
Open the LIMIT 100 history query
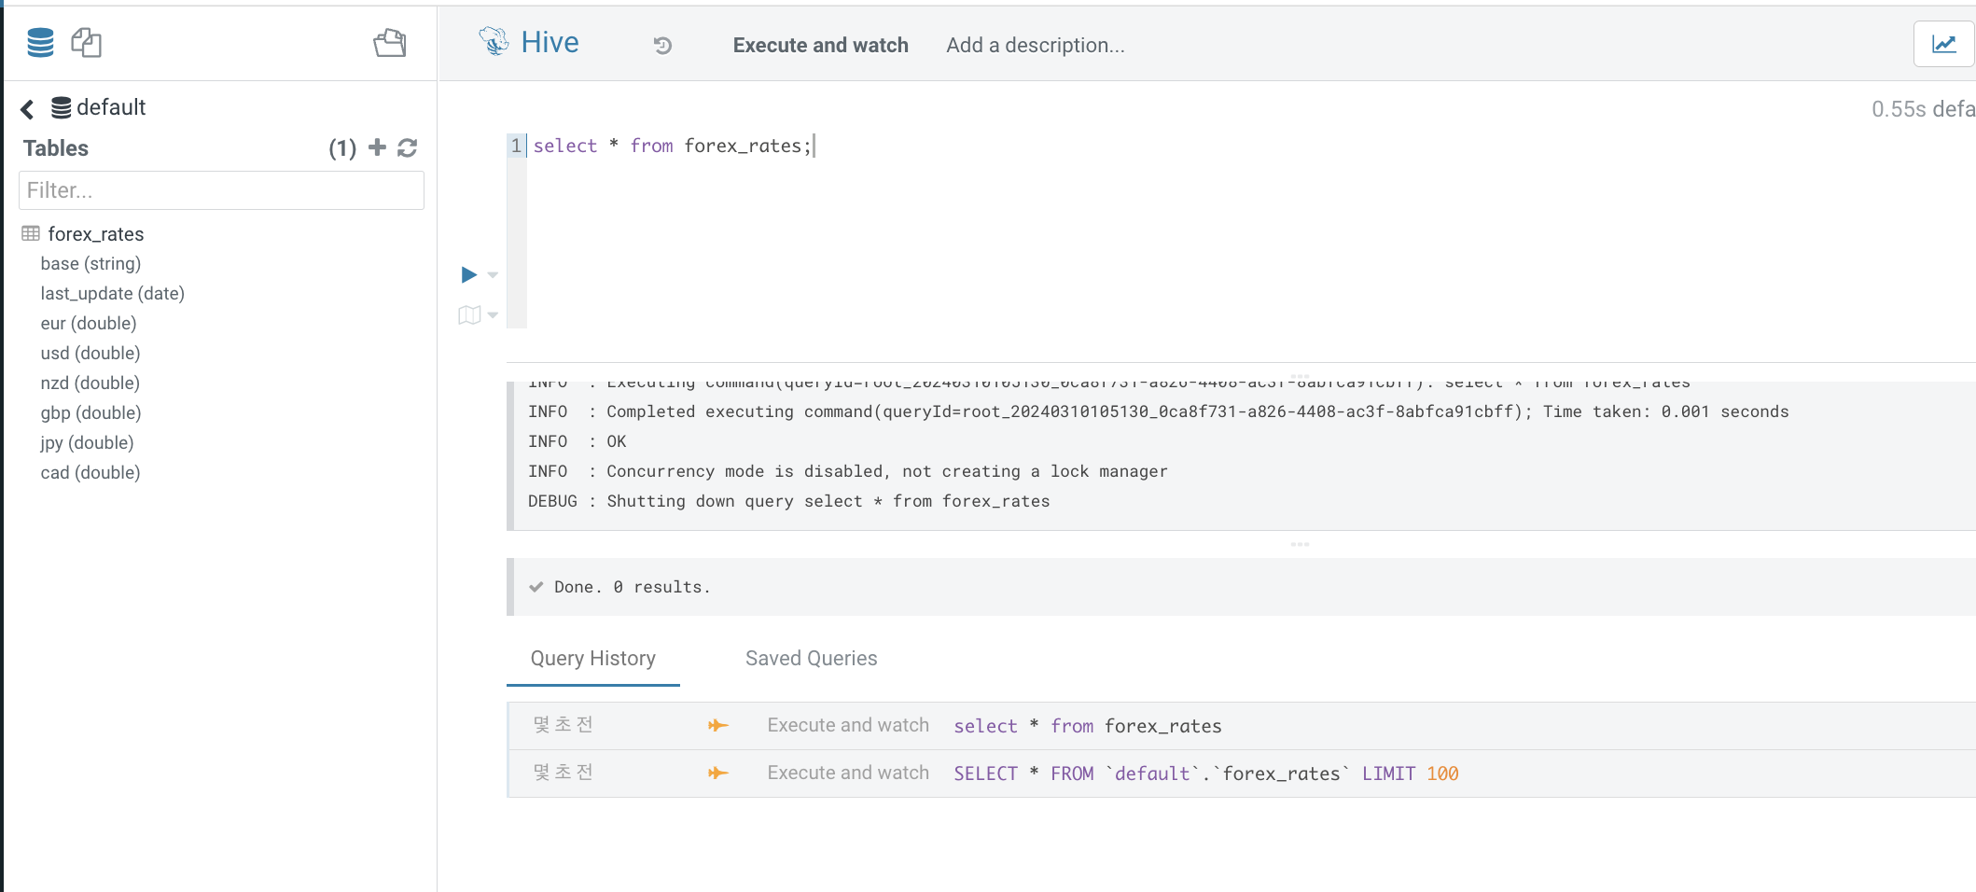click(1204, 774)
